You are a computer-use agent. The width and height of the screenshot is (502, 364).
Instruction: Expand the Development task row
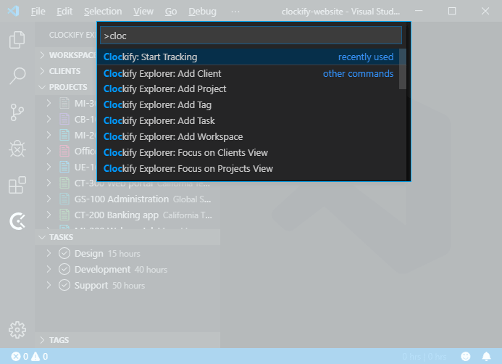point(49,269)
